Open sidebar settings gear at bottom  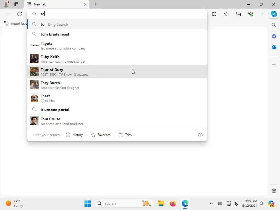pos(274,191)
